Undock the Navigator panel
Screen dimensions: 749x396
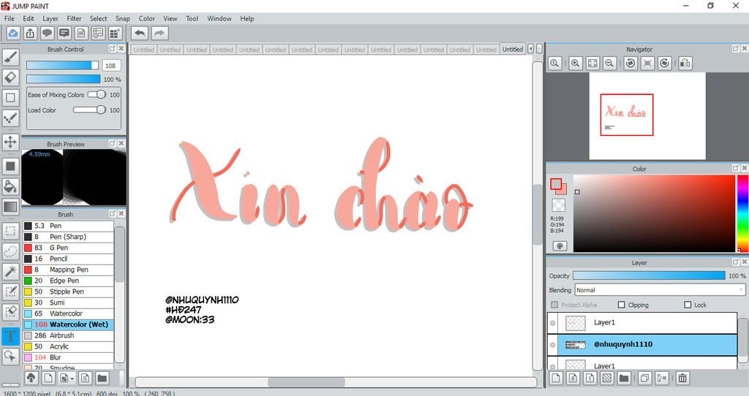[736, 49]
